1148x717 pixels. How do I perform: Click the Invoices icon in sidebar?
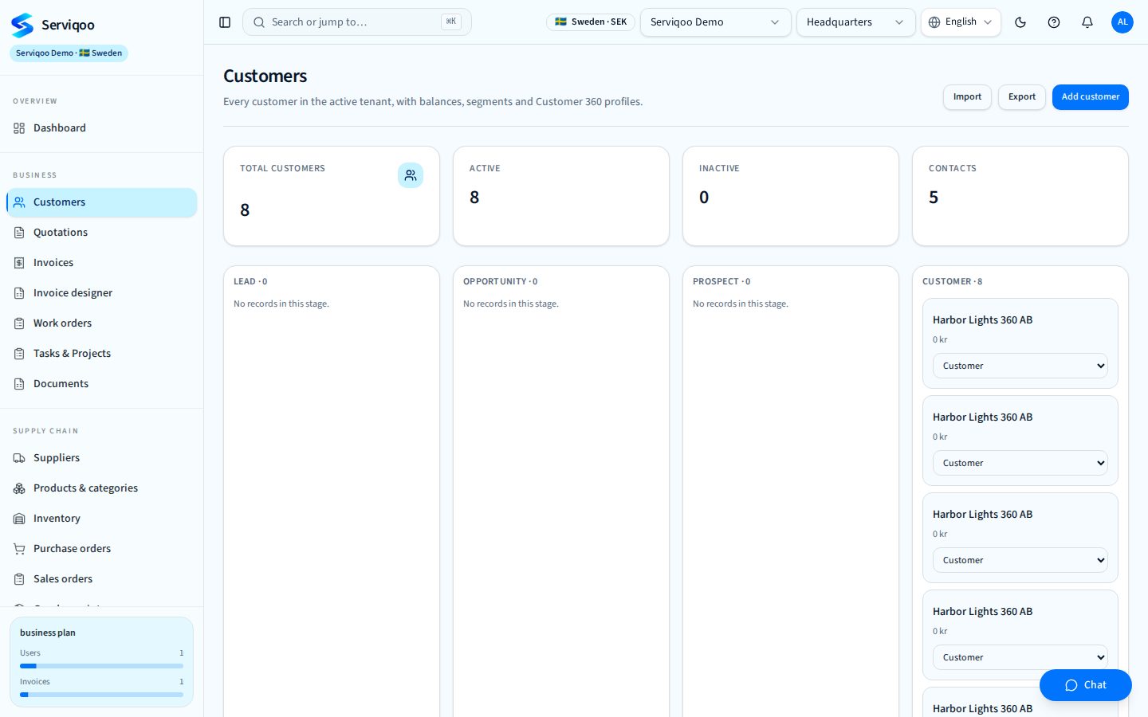(x=19, y=263)
